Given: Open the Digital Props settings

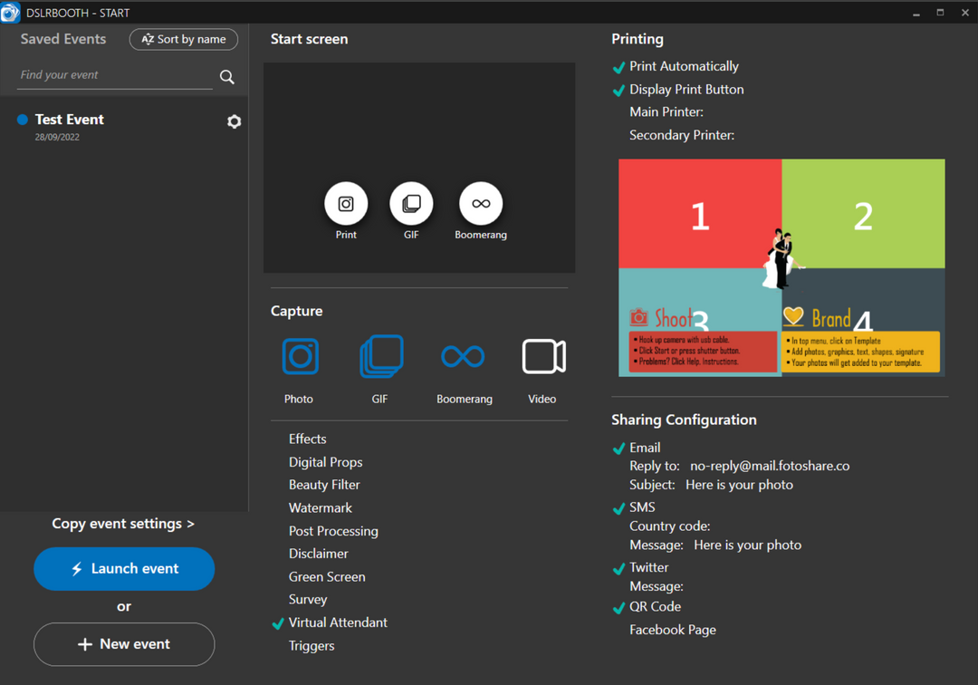Looking at the screenshot, I should (325, 462).
